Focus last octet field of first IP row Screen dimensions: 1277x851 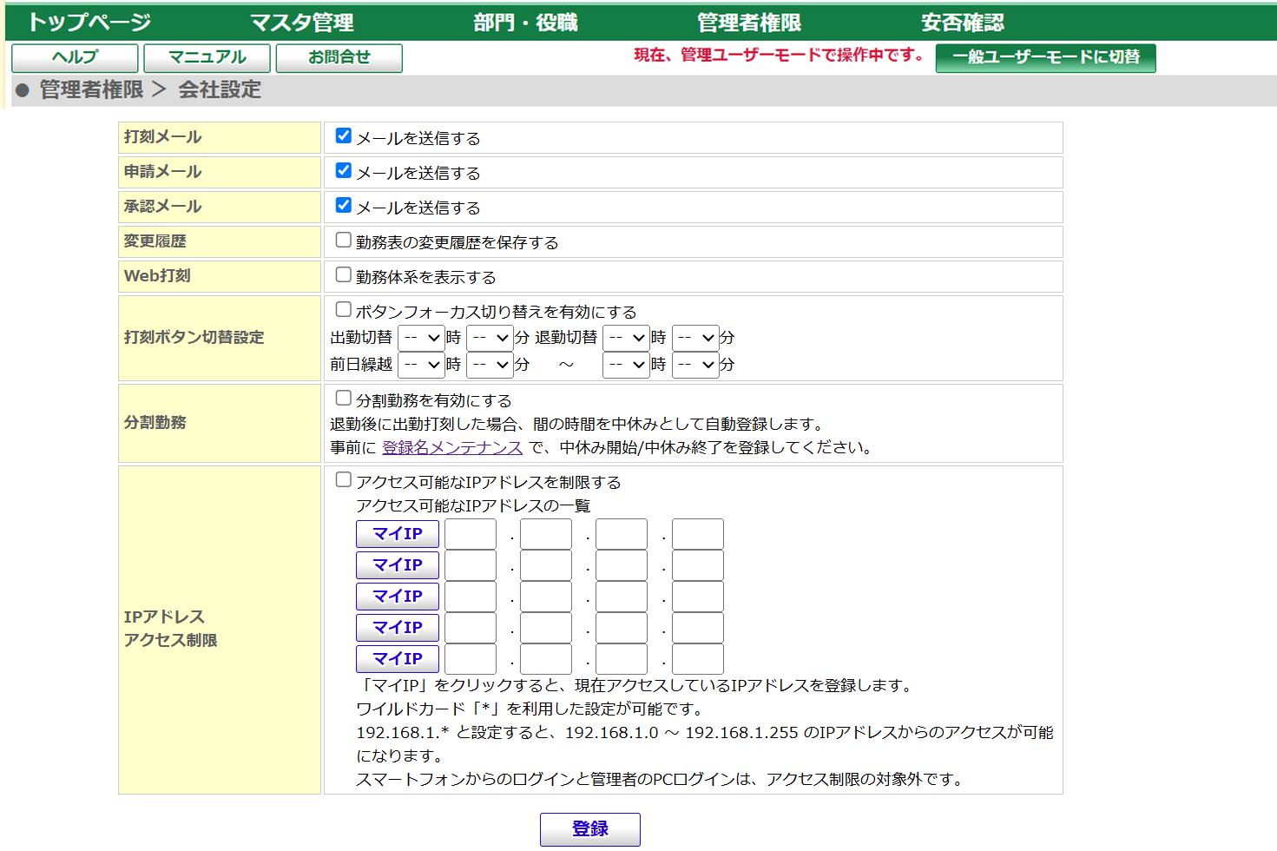698,534
